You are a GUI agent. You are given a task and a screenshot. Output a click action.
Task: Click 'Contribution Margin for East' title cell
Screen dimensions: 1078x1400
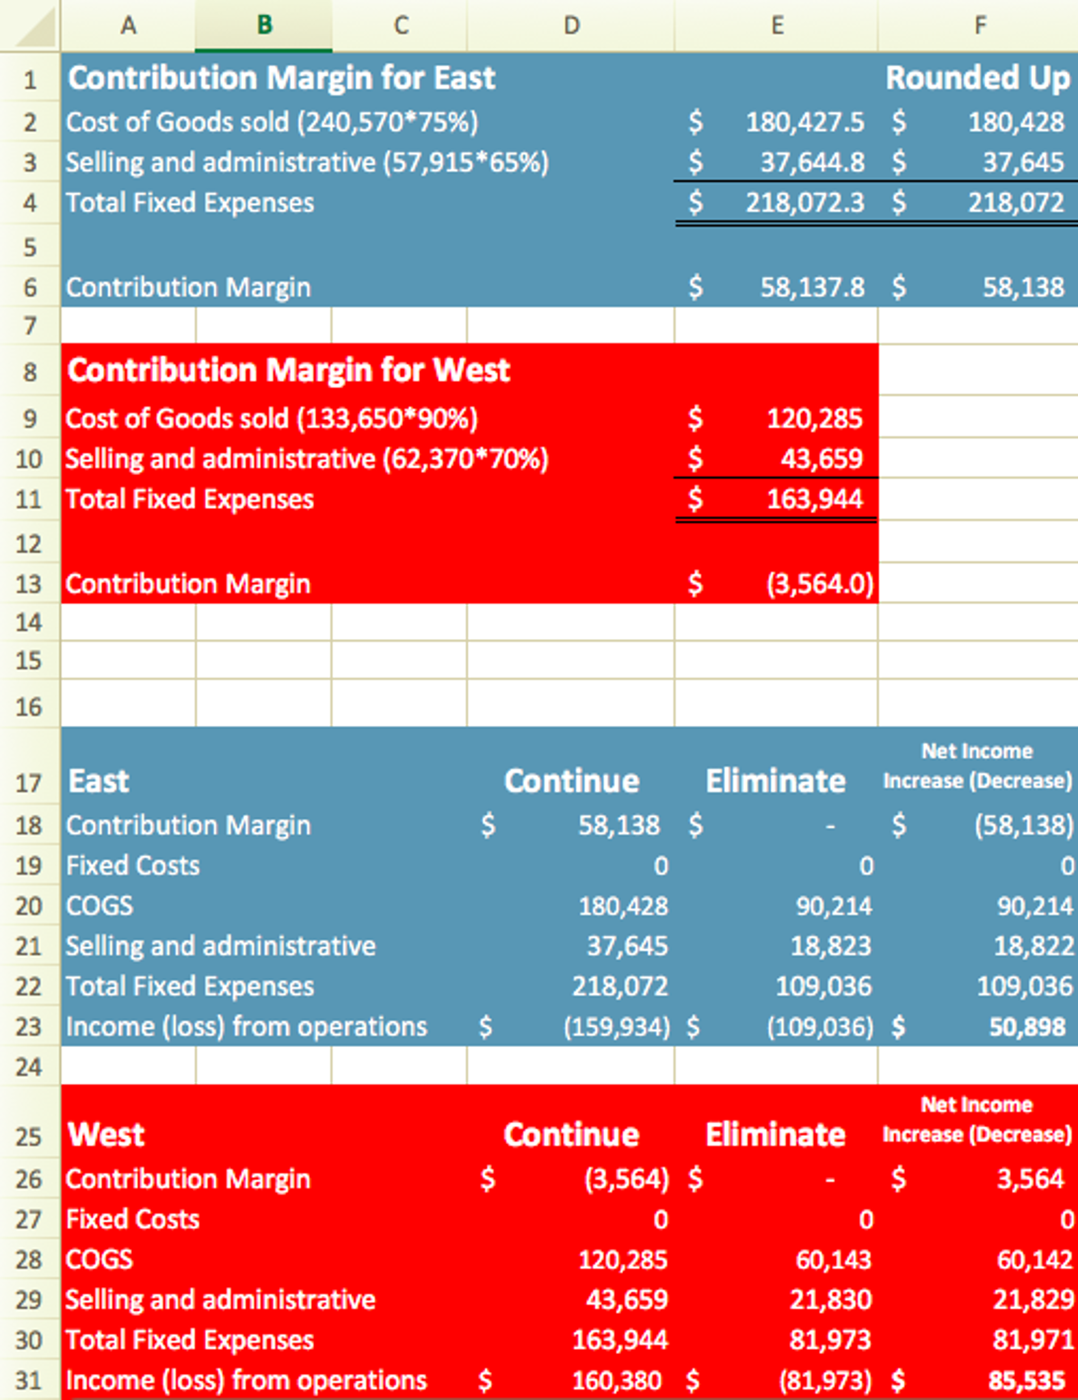(x=281, y=78)
